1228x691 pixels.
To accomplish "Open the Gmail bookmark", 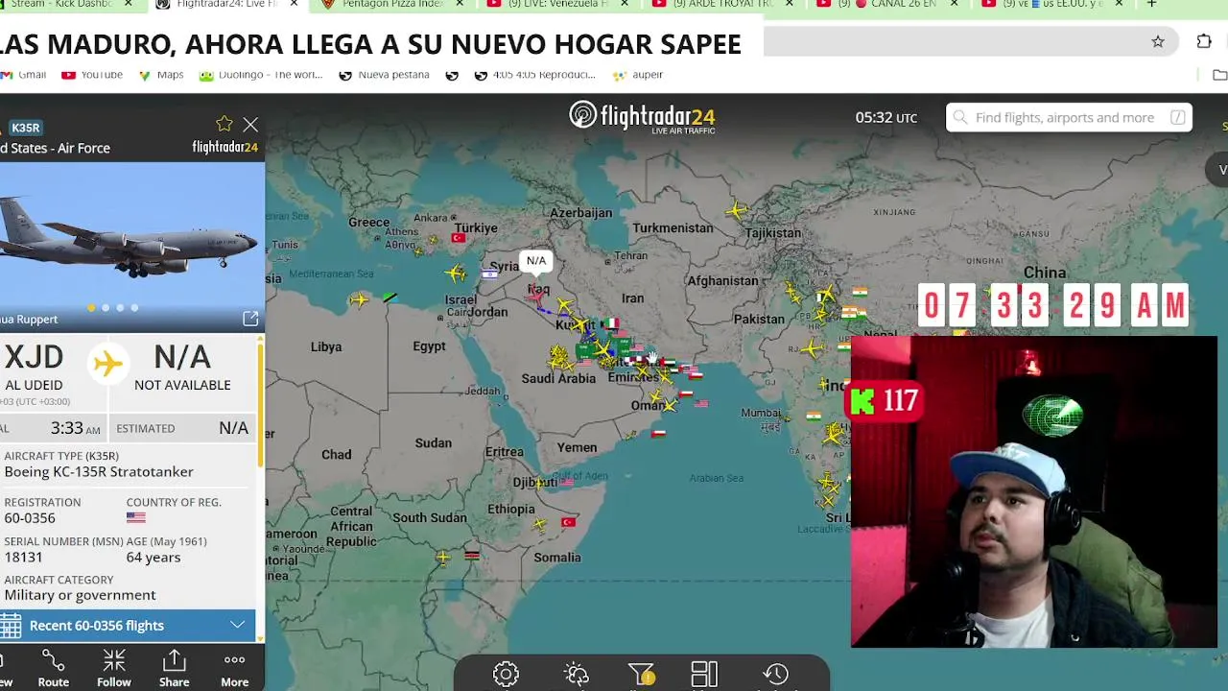I will 24,75.
